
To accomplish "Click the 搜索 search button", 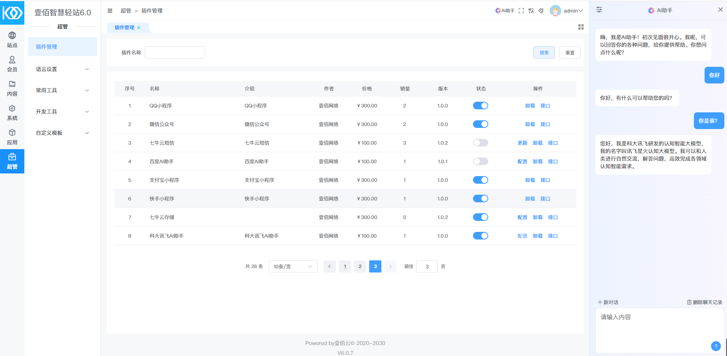I will tap(544, 52).
